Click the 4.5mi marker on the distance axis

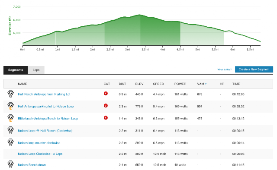pyautogui.click(x=180, y=50)
